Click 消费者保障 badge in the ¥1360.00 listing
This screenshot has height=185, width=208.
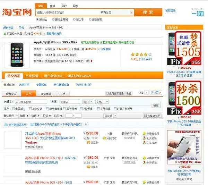coord(144,158)
